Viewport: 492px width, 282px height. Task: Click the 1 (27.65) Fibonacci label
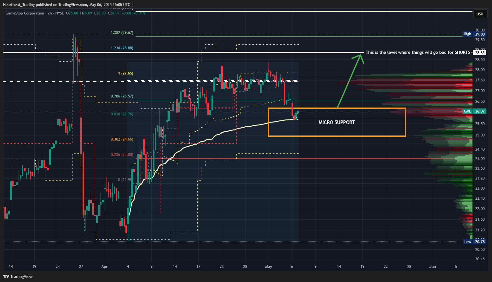pos(126,73)
